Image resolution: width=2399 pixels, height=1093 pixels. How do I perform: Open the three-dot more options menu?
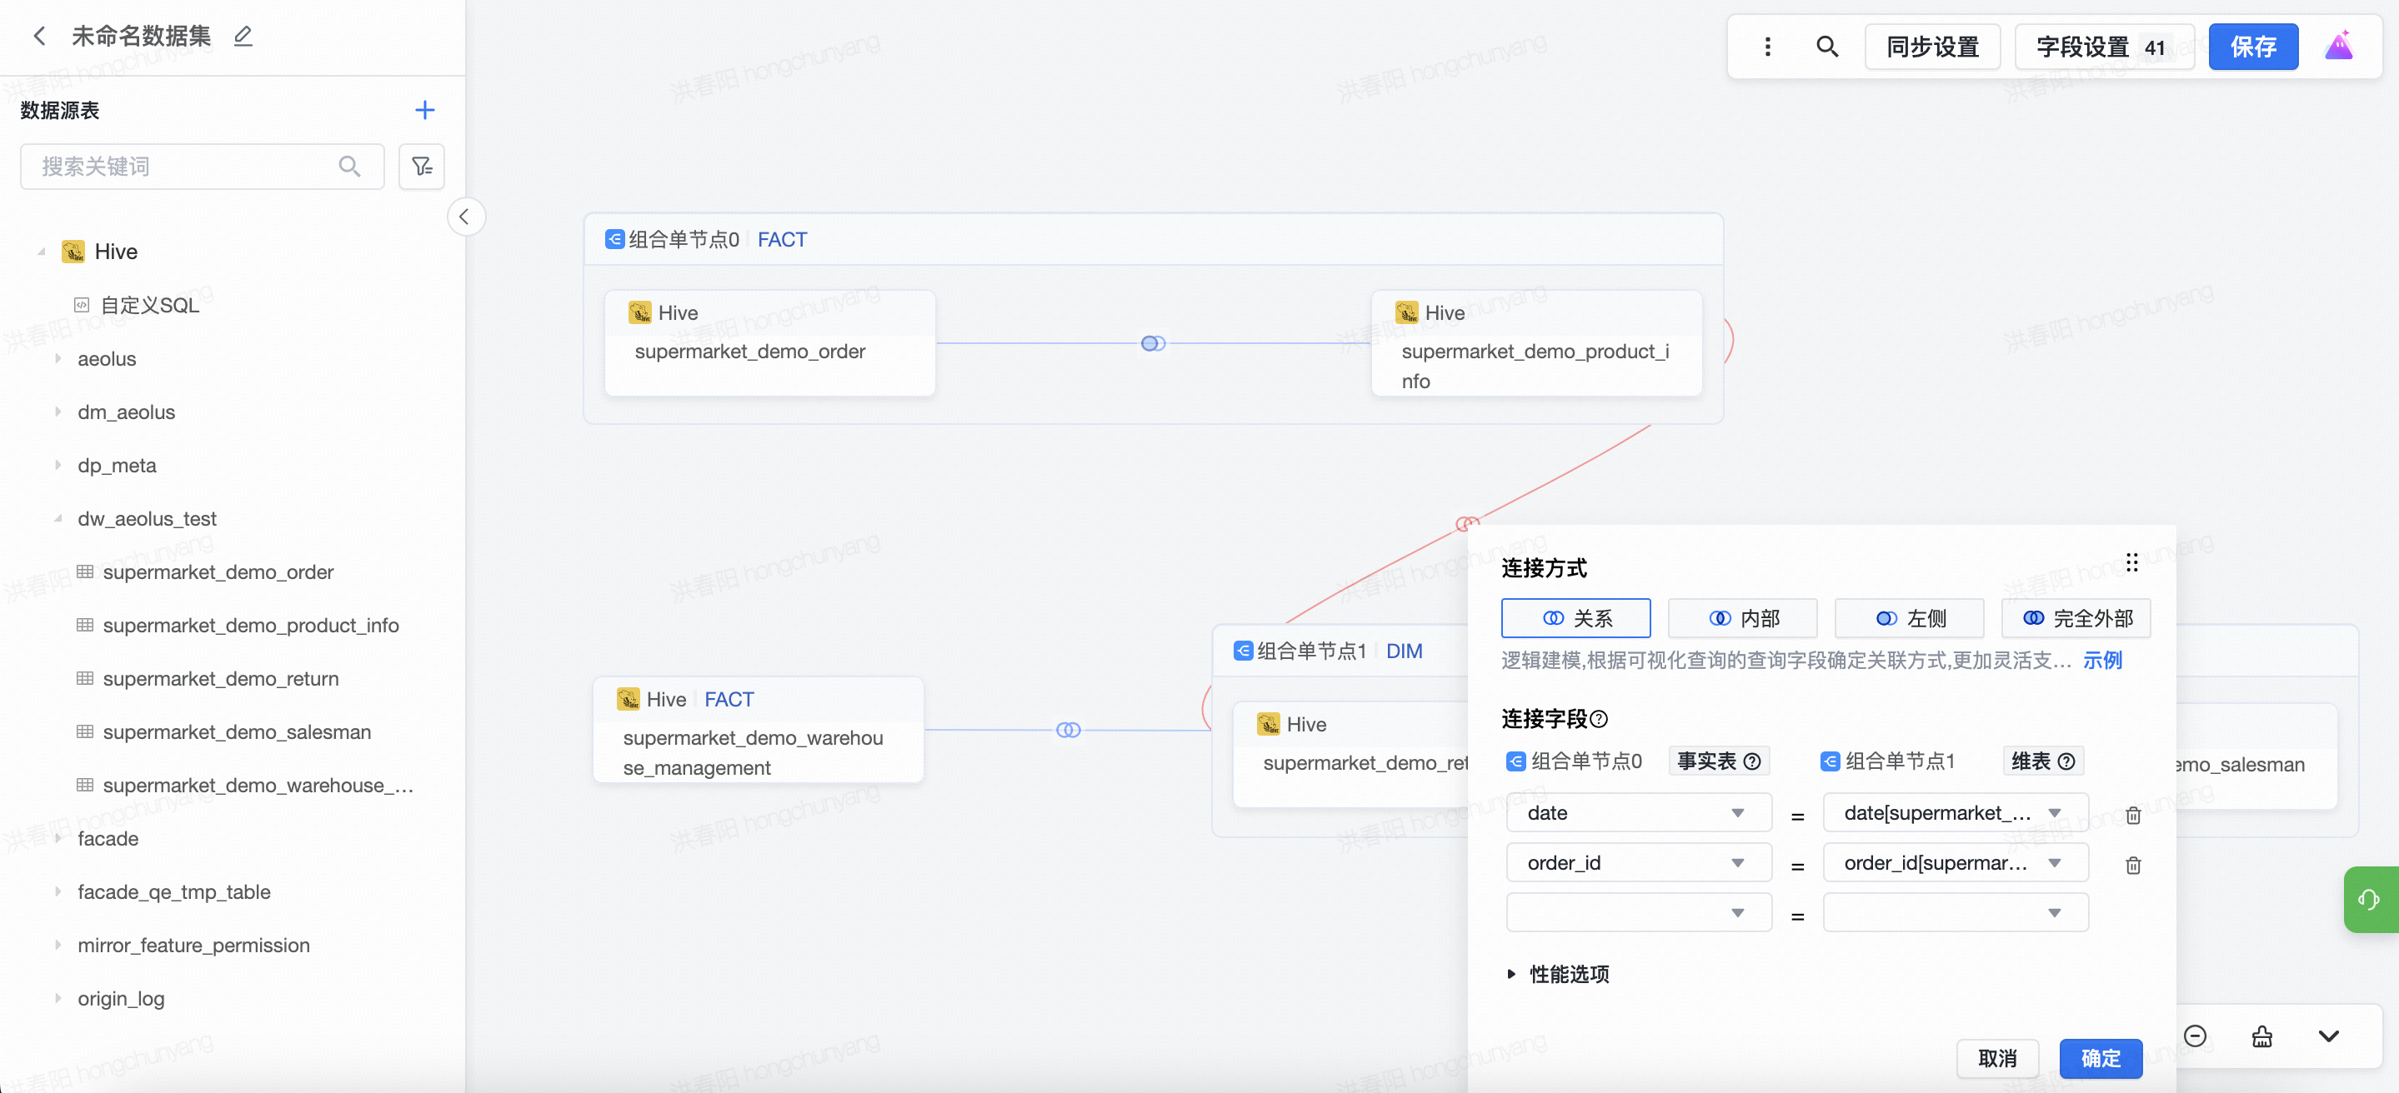point(1768,47)
